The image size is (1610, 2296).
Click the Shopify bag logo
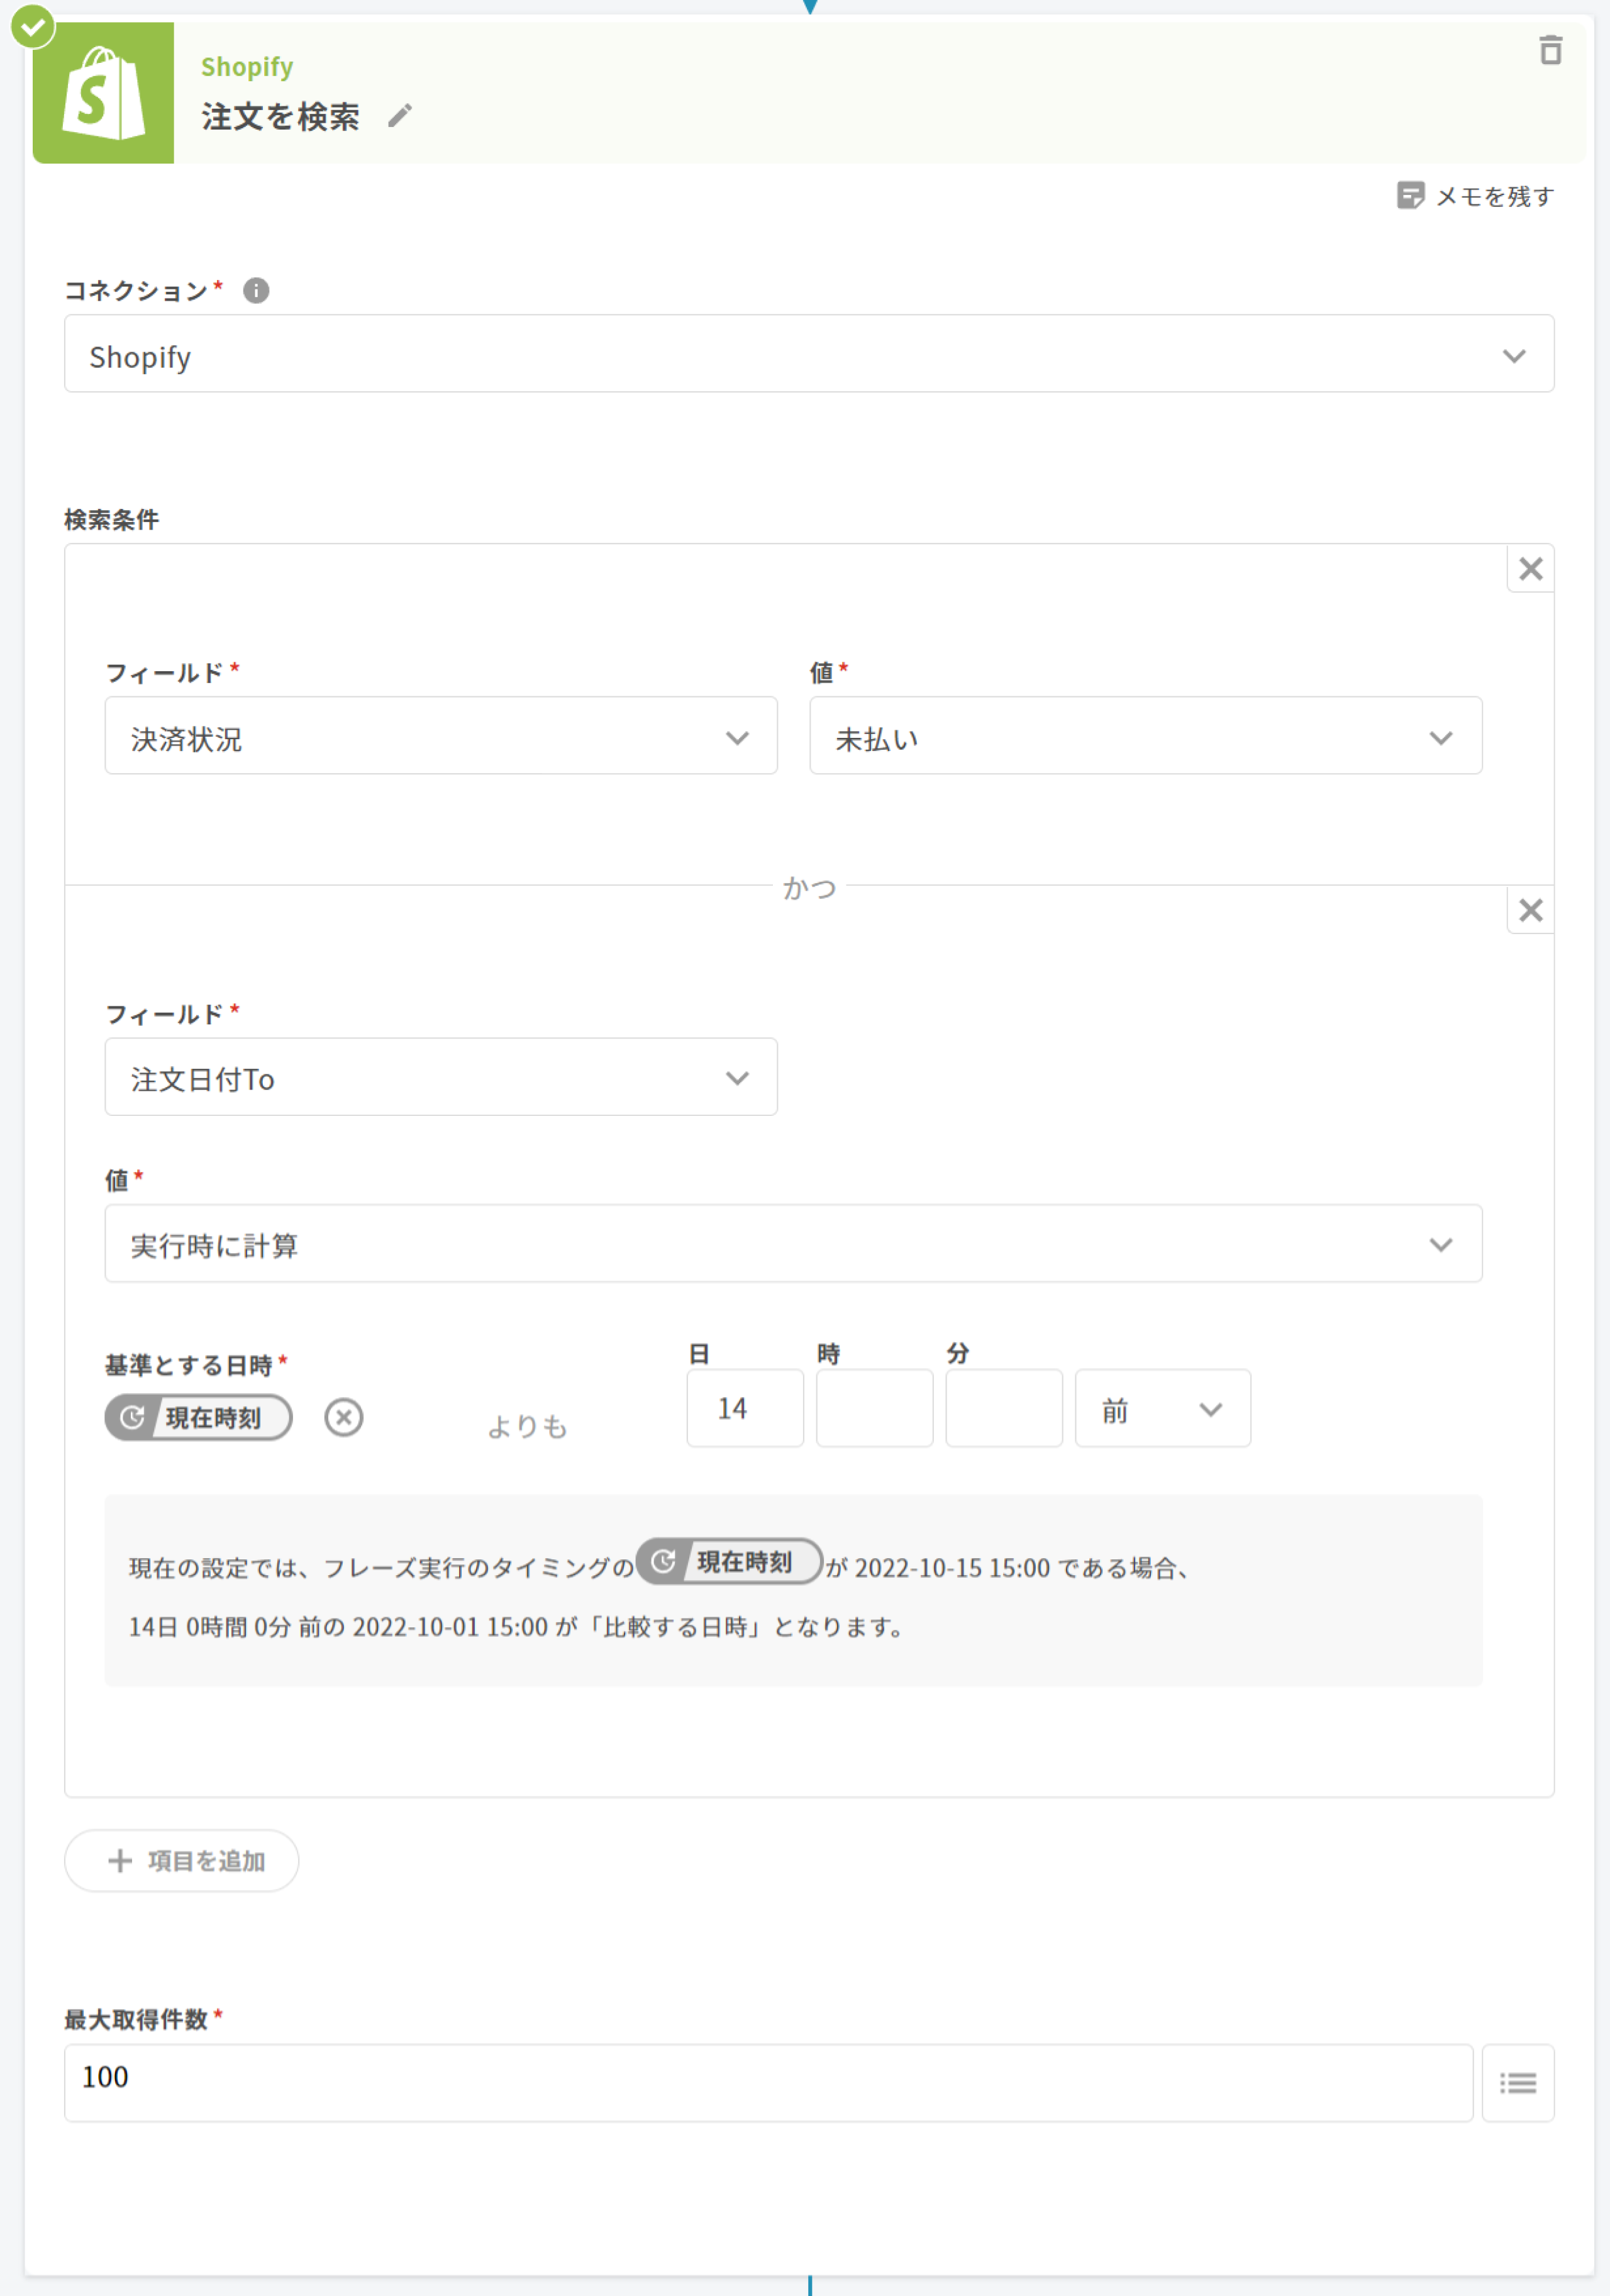point(103,93)
